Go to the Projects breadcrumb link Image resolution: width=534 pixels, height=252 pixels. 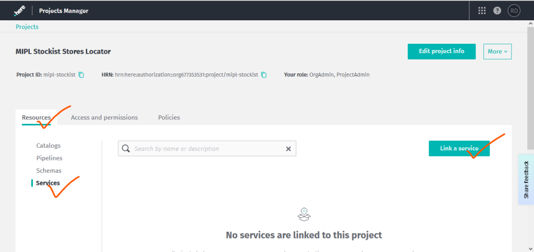(x=27, y=27)
